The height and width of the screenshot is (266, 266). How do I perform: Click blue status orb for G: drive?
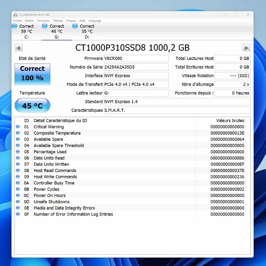pyautogui.click(x=45, y=26)
